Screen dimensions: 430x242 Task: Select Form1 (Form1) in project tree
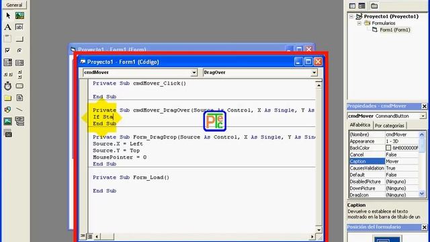394,30
